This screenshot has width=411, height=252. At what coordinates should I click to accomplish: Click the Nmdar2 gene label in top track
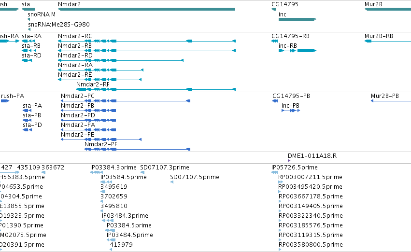click(69, 4)
